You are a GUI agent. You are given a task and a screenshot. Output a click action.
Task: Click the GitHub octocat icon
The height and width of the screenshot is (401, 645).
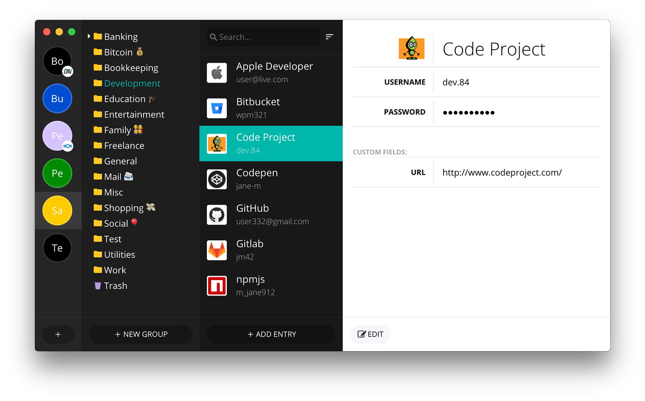217,215
